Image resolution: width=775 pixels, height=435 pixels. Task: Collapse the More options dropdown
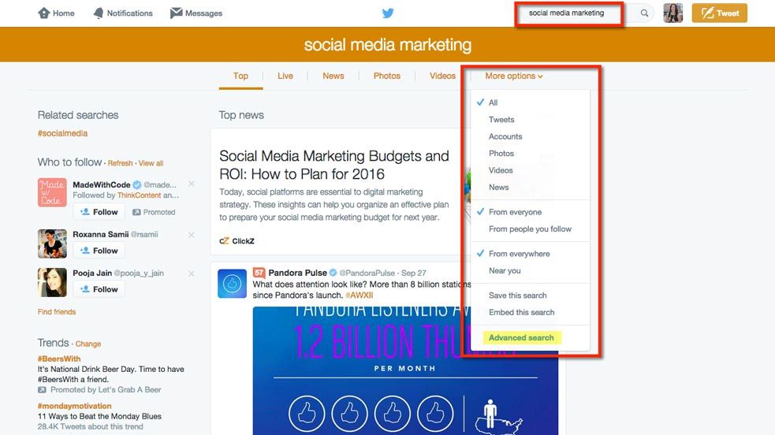514,76
